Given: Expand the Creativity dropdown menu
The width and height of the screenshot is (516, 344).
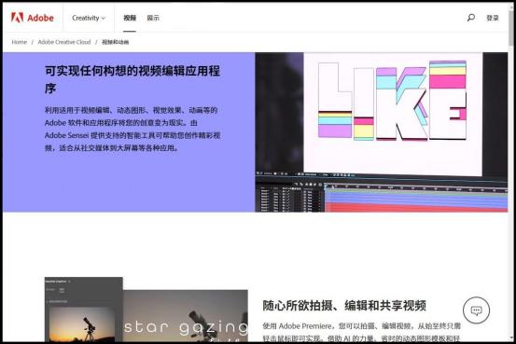Looking at the screenshot, I should tap(89, 18).
